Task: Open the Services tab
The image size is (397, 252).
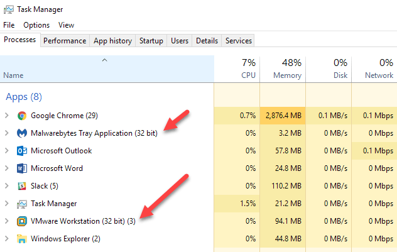Action: (238, 41)
